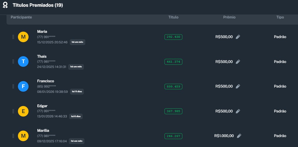The height and width of the screenshot is (147, 298).
Task: Click the Tipo column header
Action: (280, 17)
